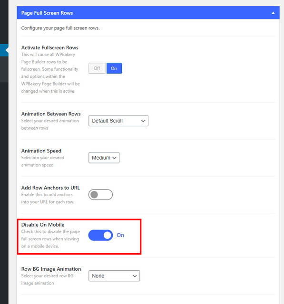Image resolution: width=284 pixels, height=304 pixels.
Task: Click the Disable On Mobile label
Action: 43,225
